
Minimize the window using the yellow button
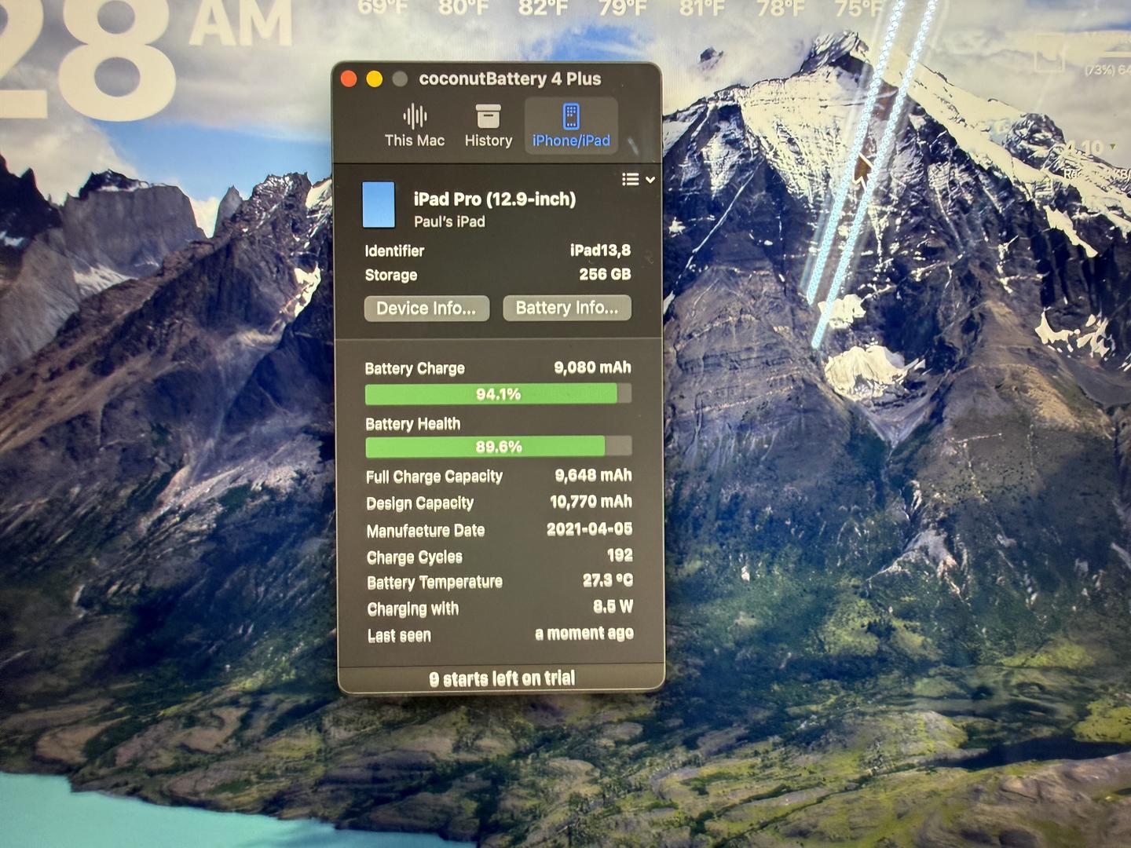pos(375,79)
